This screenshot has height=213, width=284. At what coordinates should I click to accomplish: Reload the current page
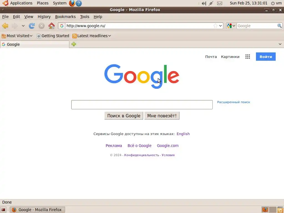[32, 26]
